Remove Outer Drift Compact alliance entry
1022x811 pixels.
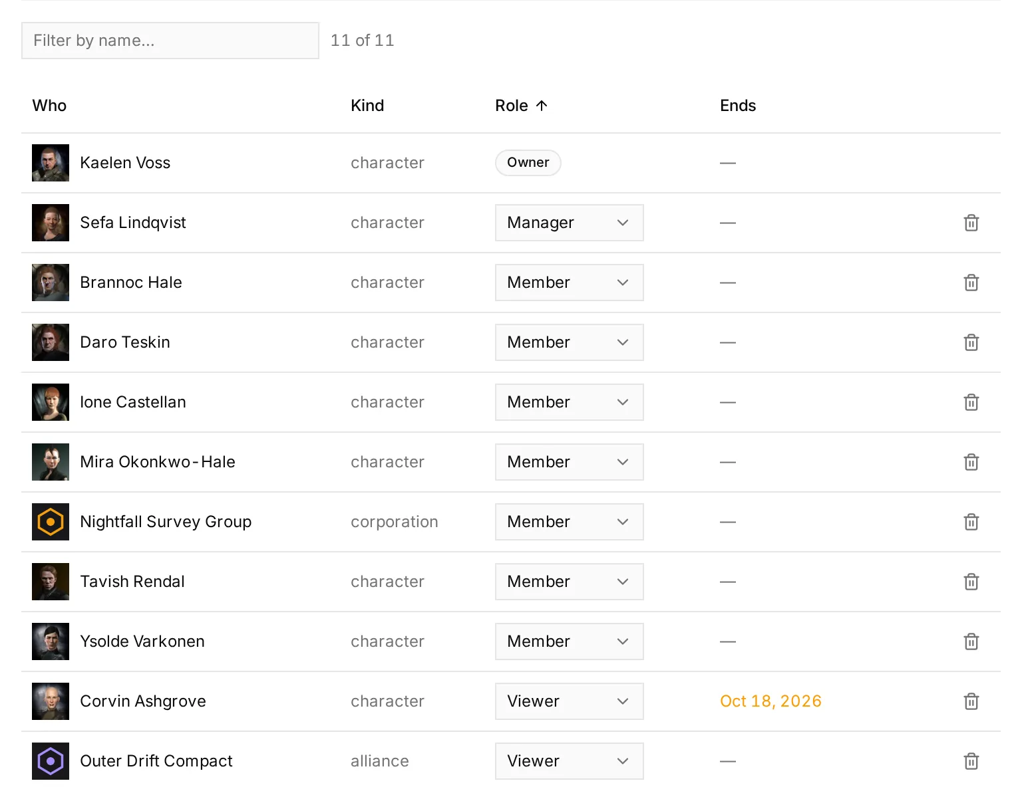click(971, 761)
